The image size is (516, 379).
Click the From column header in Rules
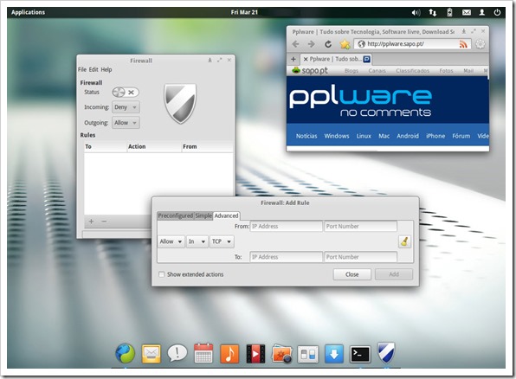[x=207, y=147]
